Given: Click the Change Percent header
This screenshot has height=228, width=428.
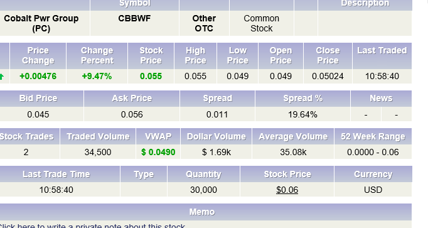Looking at the screenshot, I should point(97,55).
